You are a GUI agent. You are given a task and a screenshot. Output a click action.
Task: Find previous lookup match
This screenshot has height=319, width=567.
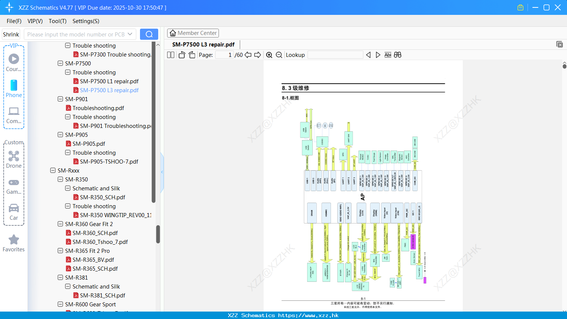click(x=368, y=55)
